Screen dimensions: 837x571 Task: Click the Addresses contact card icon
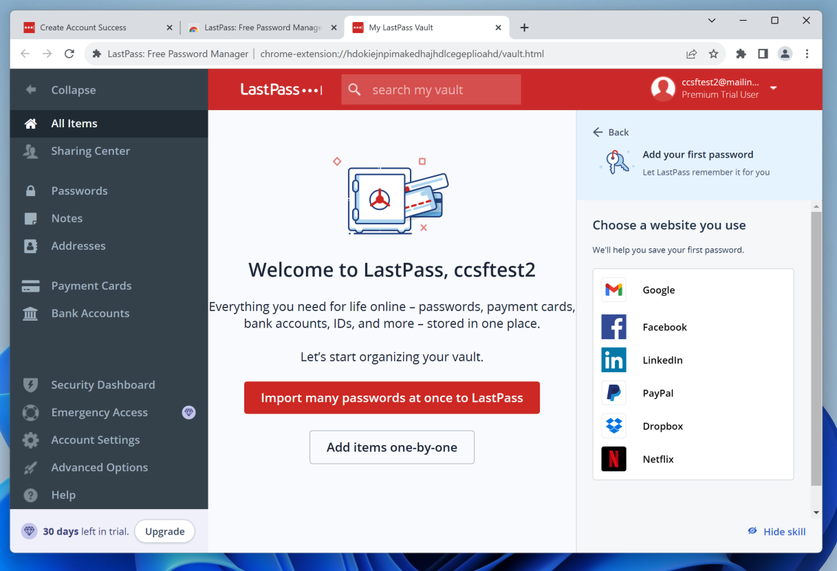[x=30, y=246]
